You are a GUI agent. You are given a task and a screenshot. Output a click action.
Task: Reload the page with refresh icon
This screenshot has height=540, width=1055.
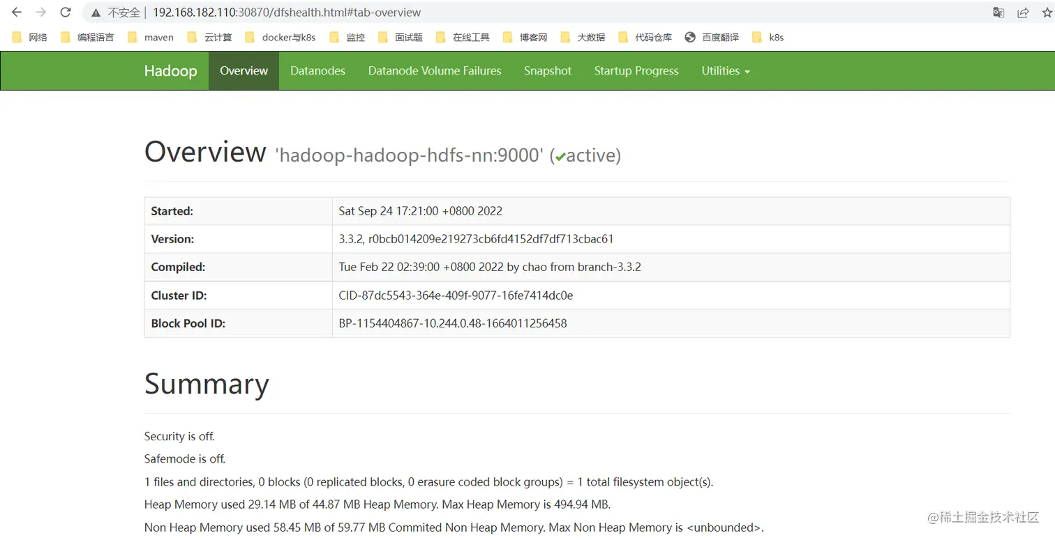[x=66, y=13]
